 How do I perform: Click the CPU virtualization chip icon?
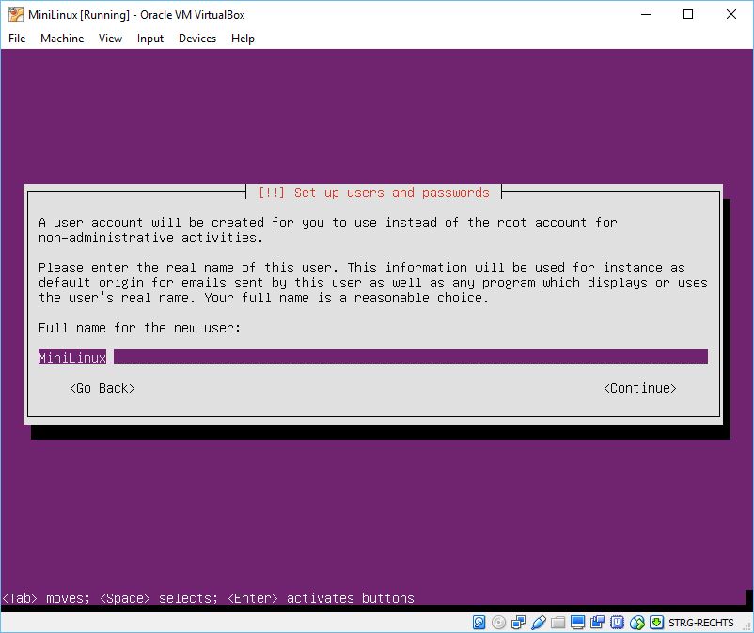coord(617,622)
